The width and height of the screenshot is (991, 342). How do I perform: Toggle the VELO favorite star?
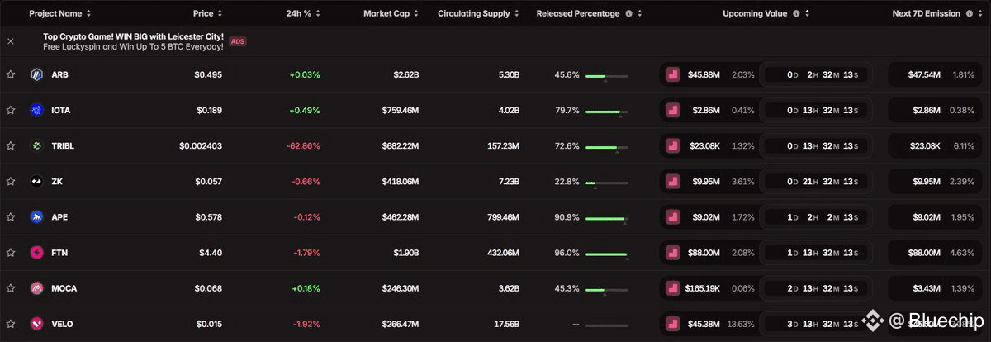11,324
